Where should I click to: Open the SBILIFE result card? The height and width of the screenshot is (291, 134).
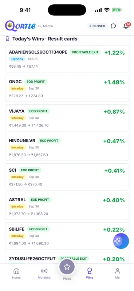(x=67, y=236)
